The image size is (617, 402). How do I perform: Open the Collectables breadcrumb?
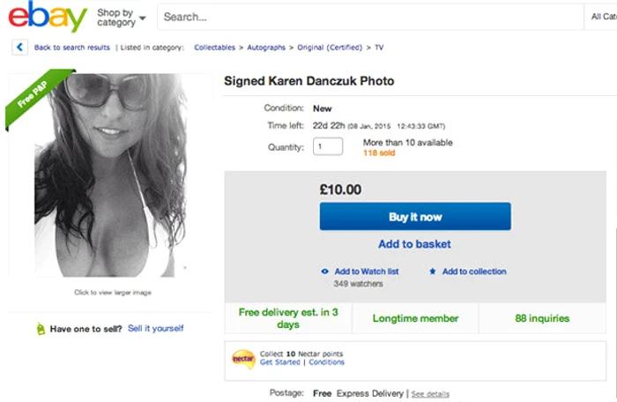coord(215,48)
